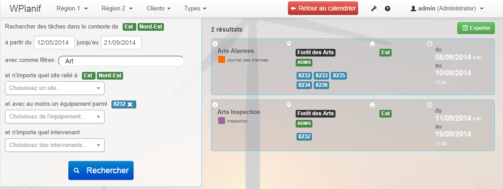Click the location pin icon on Arts Alarmes card

click(x=289, y=44)
